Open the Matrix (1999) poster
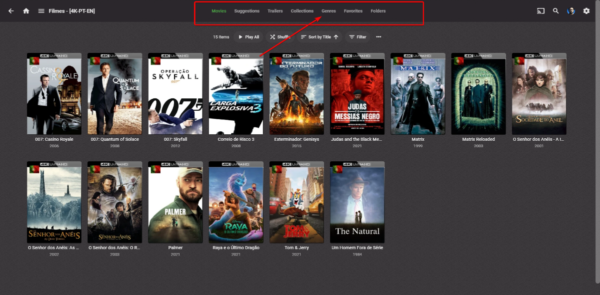This screenshot has height=295, width=600. pos(418,94)
